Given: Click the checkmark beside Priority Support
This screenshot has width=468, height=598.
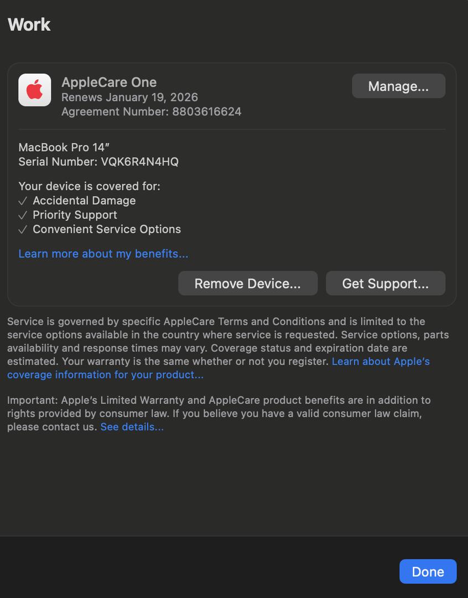Looking at the screenshot, I should pos(23,215).
